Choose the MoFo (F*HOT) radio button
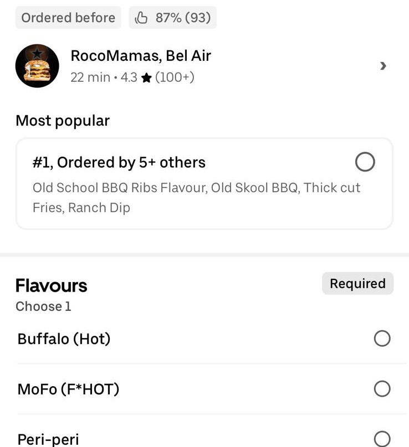 tap(382, 389)
